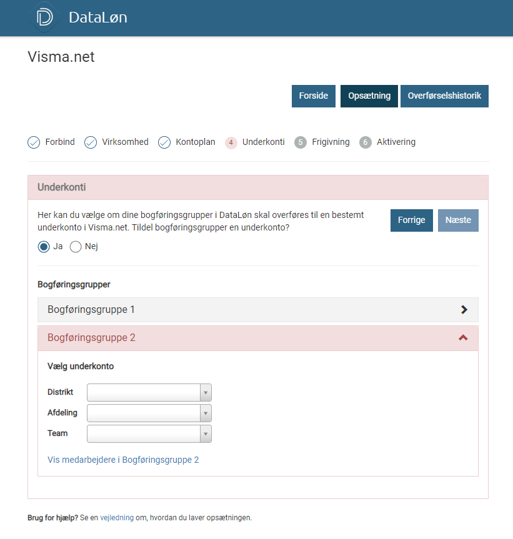This screenshot has width=513, height=539.
Task: Select the Nej radio button
Action: [76, 247]
